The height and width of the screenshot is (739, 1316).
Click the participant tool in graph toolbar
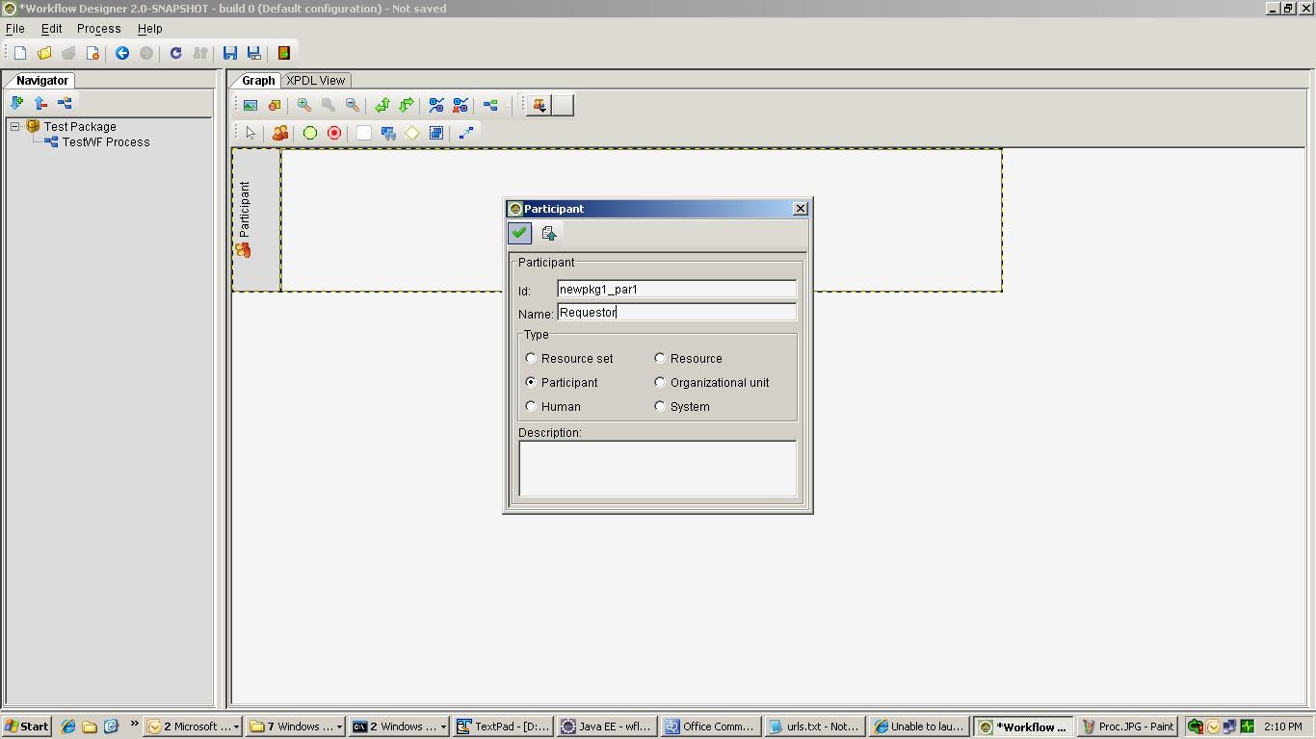tap(280, 134)
